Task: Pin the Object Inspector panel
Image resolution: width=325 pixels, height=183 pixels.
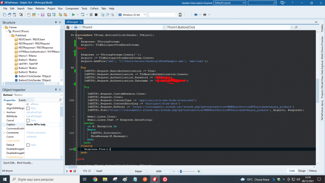Action: 56,90
